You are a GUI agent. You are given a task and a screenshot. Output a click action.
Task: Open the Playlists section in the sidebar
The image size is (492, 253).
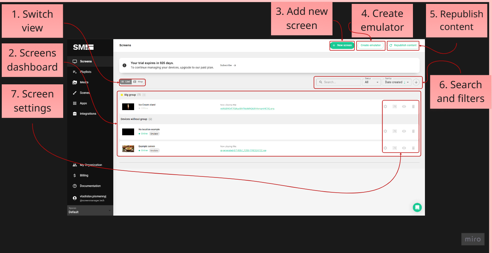coord(85,72)
